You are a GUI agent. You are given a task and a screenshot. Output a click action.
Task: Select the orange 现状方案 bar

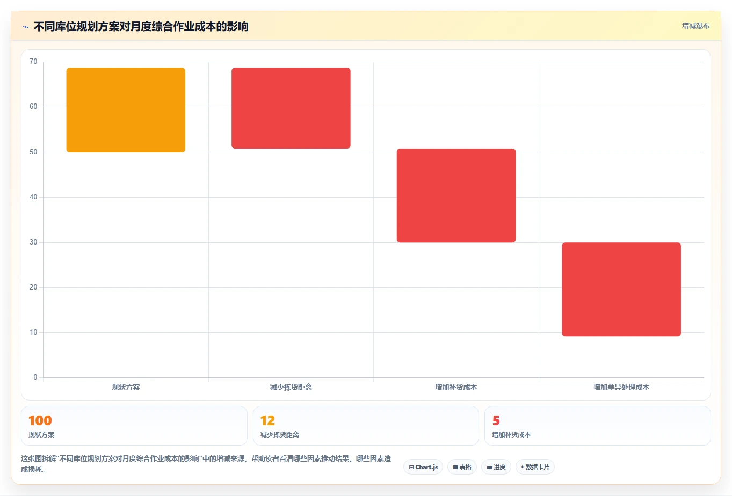pyautogui.click(x=126, y=110)
